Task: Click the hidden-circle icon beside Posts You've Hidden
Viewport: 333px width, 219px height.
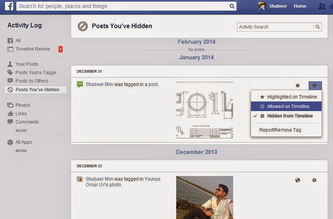Action: (x=10, y=90)
